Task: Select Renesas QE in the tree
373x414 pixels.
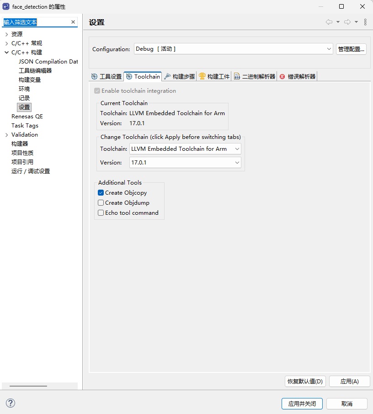Action: click(27, 117)
